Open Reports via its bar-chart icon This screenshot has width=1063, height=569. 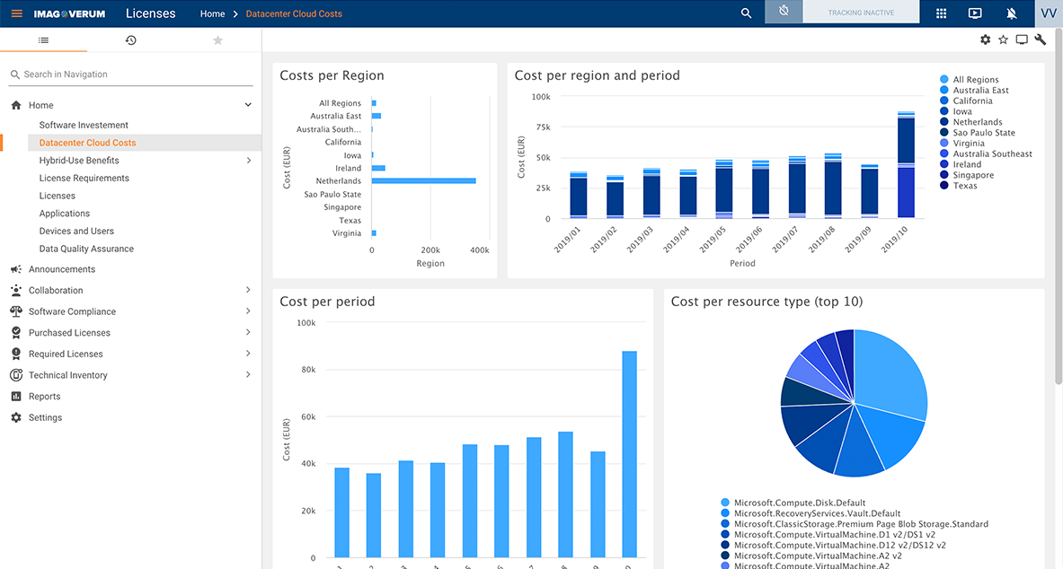(13, 396)
